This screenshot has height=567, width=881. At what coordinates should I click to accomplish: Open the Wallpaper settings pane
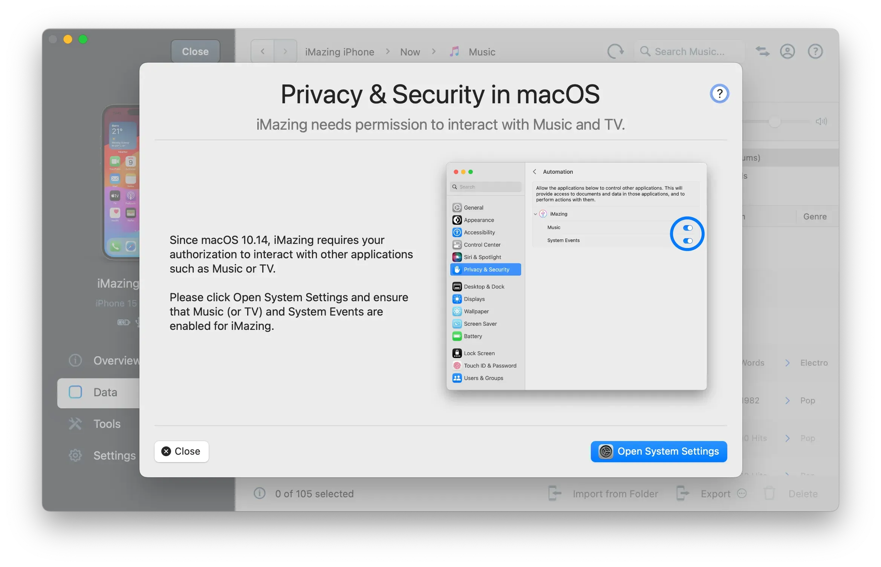476,311
